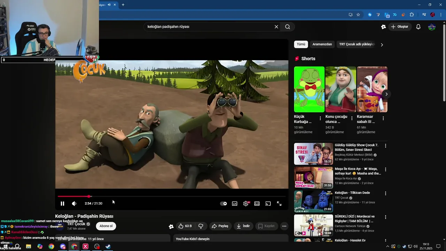This screenshot has height=251, width=446.
Task: Open more actions ellipsis beside Kaydet
Action: pos(284,226)
